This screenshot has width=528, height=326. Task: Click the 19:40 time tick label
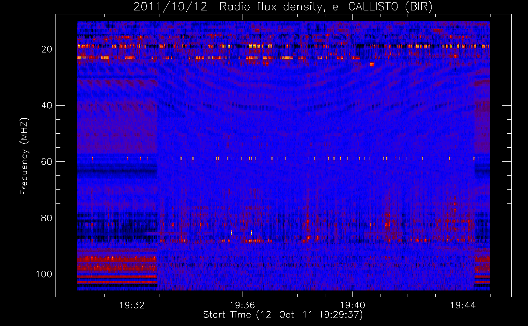tap(352, 305)
